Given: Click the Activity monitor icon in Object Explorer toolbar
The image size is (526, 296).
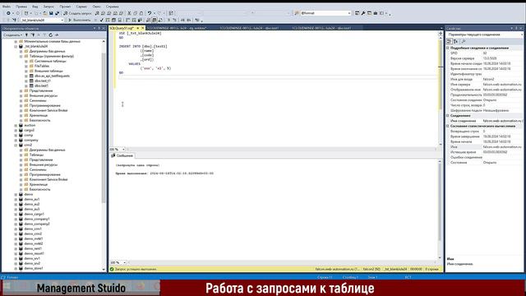Looking at the screenshot, I should (x=57, y=35).
